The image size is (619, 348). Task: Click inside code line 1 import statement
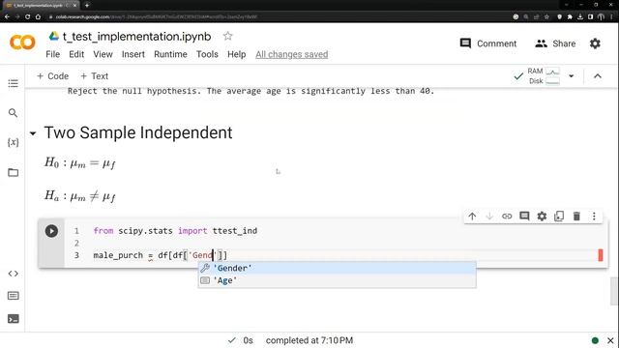point(175,231)
